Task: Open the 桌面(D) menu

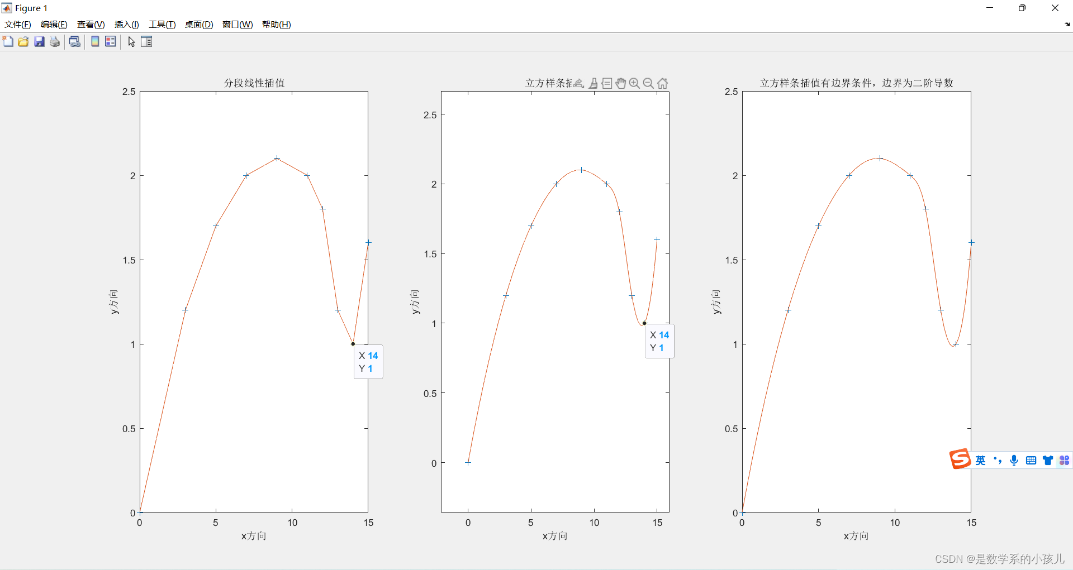Action: click(x=199, y=25)
